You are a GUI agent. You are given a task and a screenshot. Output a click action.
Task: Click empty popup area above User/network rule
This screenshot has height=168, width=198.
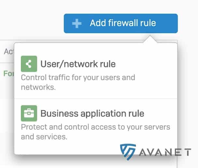[x=96, y=49]
